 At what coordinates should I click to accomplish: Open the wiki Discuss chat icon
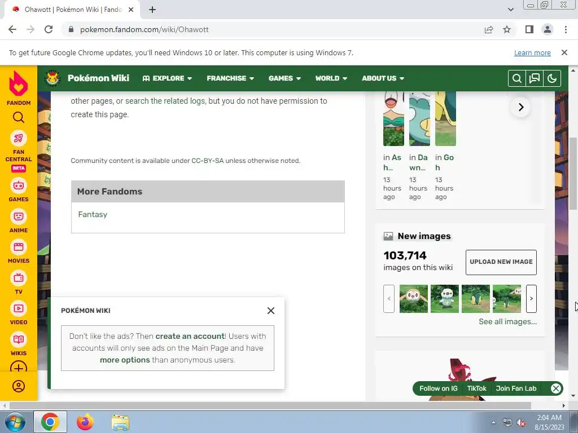tap(535, 78)
